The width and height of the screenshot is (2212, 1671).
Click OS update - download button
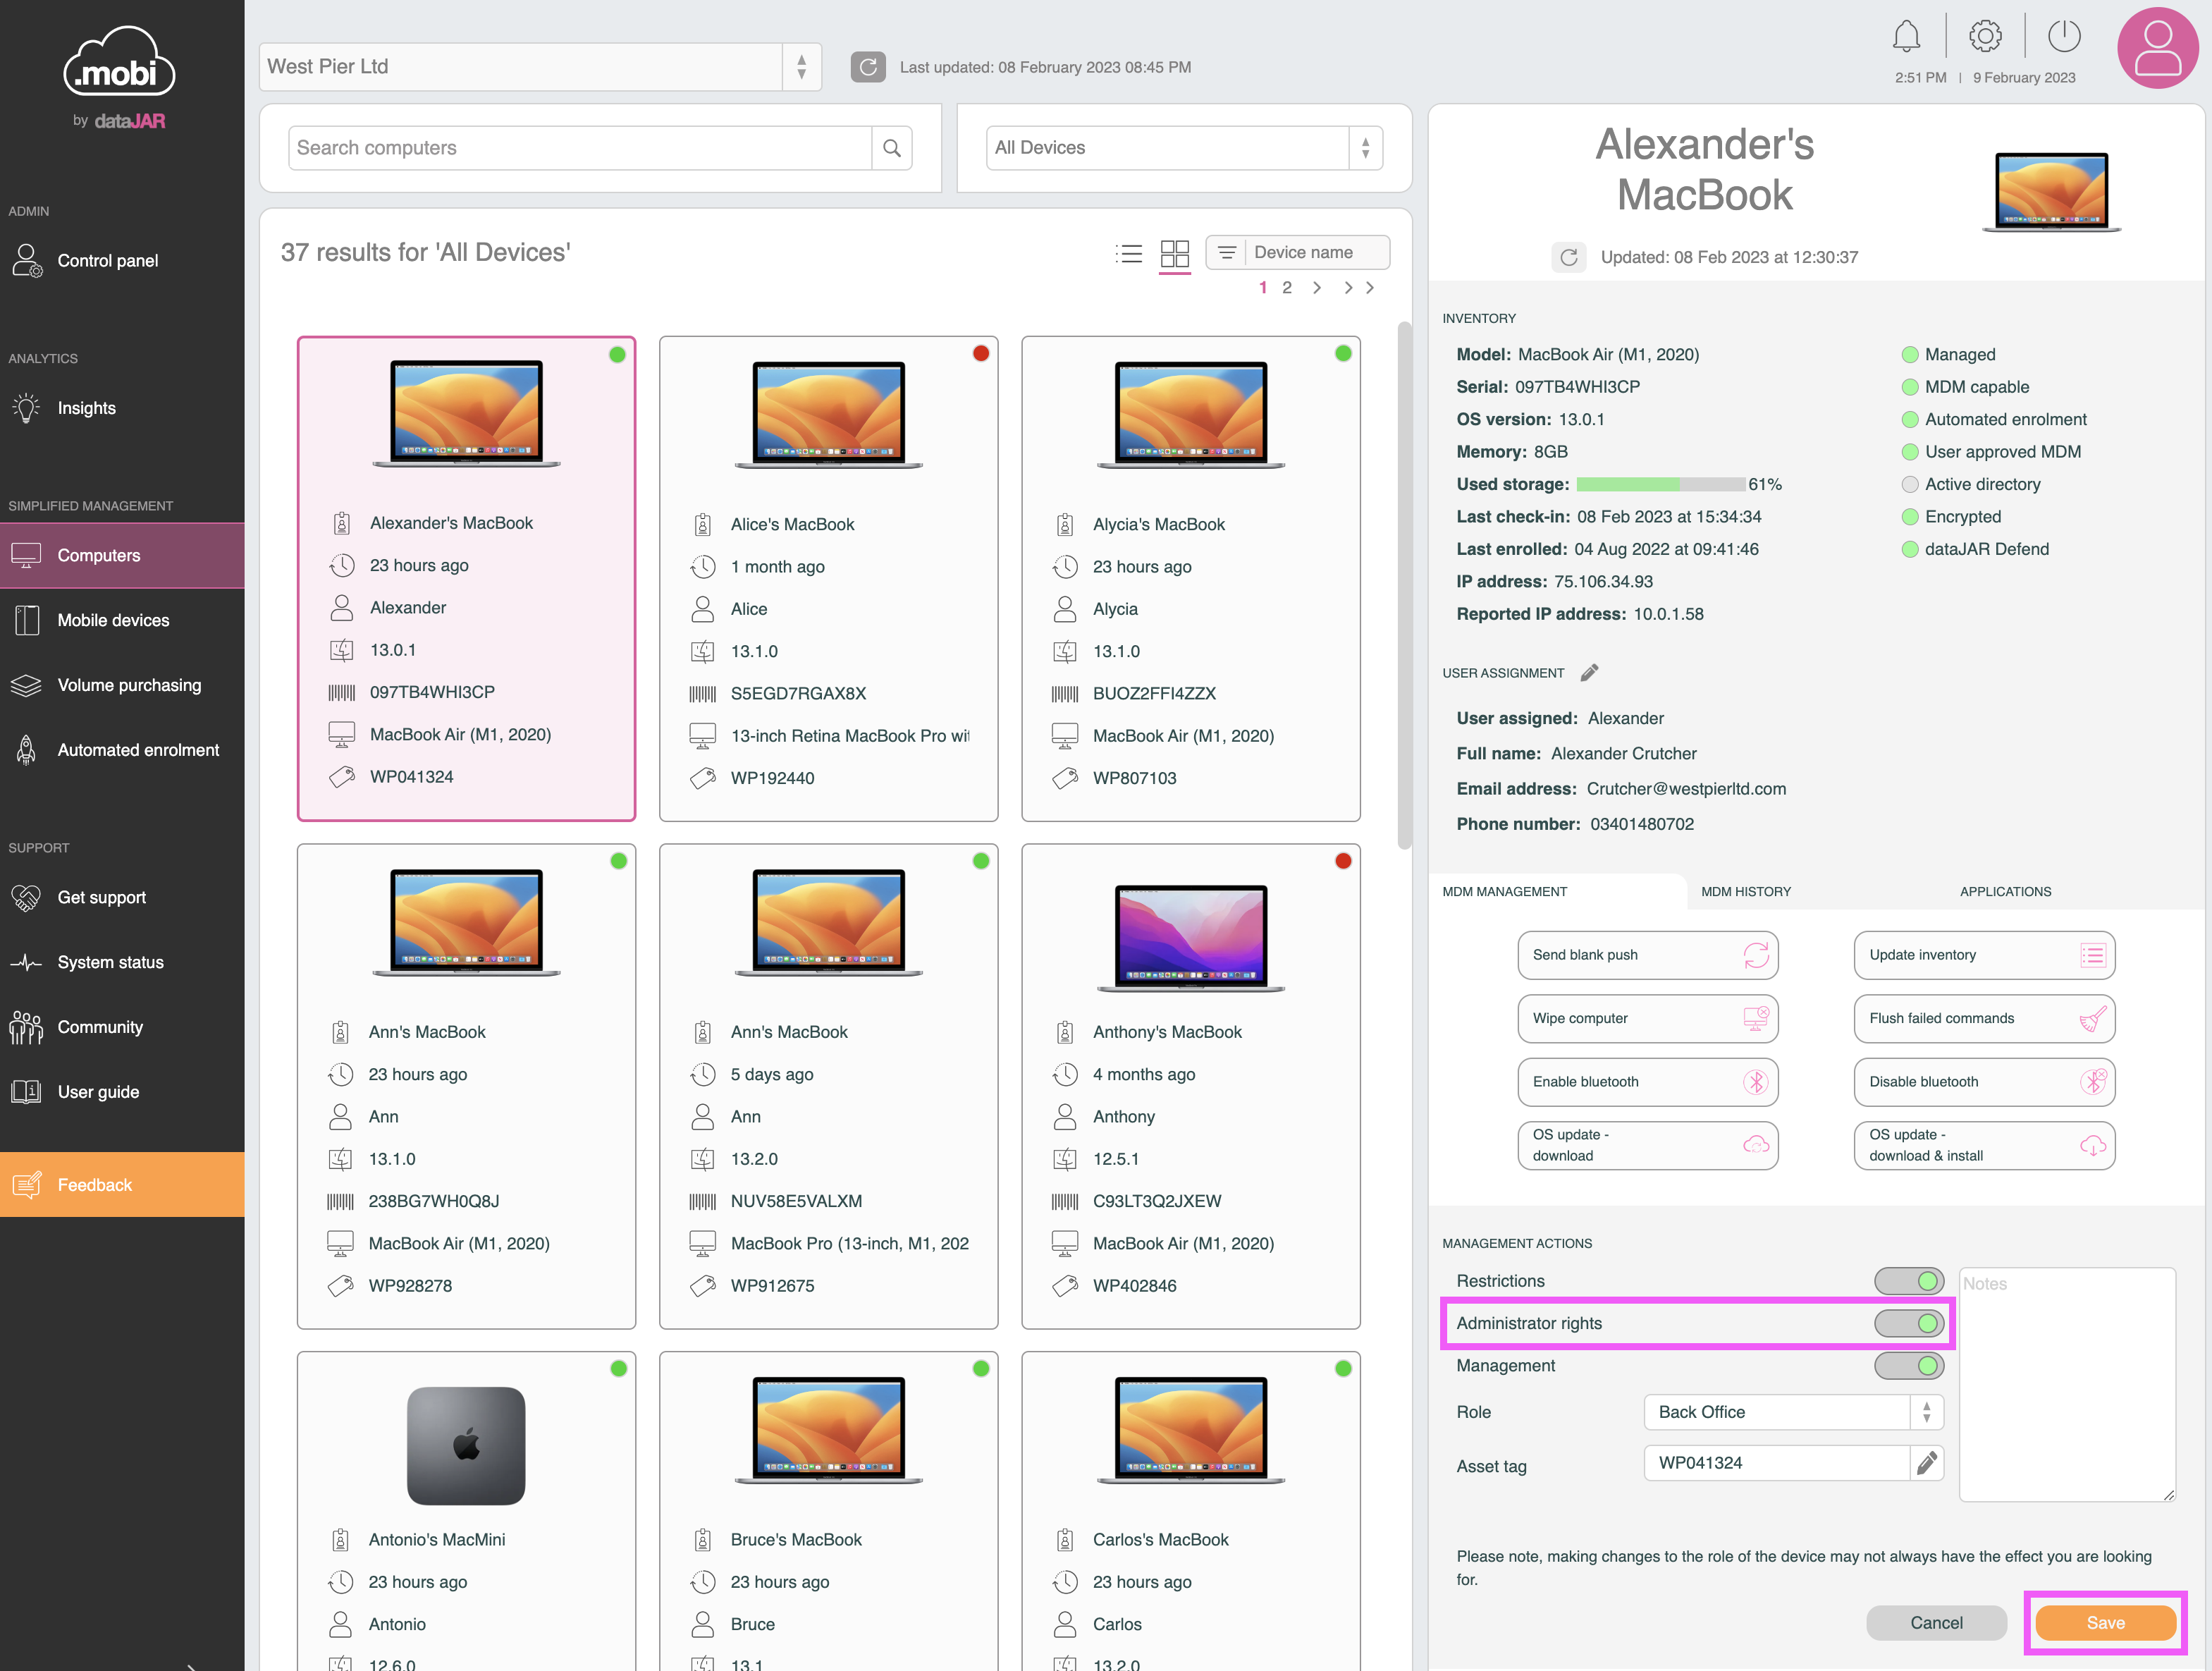(1647, 1145)
